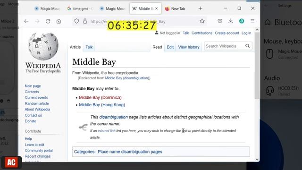Viewport: 302px width, 170px height.
Task: Click the teal account avatar icon
Action: tap(242, 21)
